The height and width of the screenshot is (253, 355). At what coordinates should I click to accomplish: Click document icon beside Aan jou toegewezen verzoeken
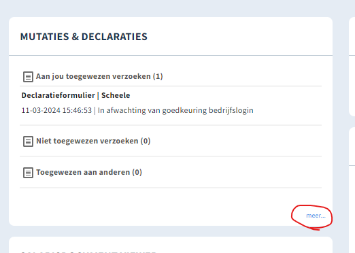click(28, 77)
